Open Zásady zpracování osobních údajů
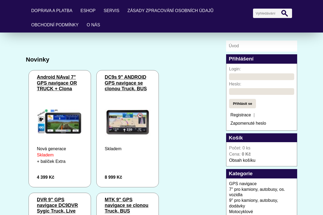 click(x=170, y=11)
